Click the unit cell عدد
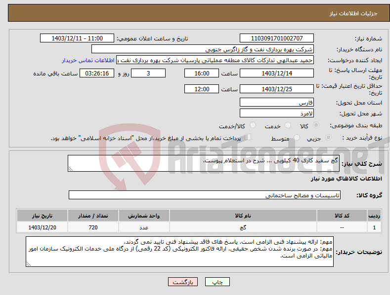390x295 pixels. (x=144, y=227)
